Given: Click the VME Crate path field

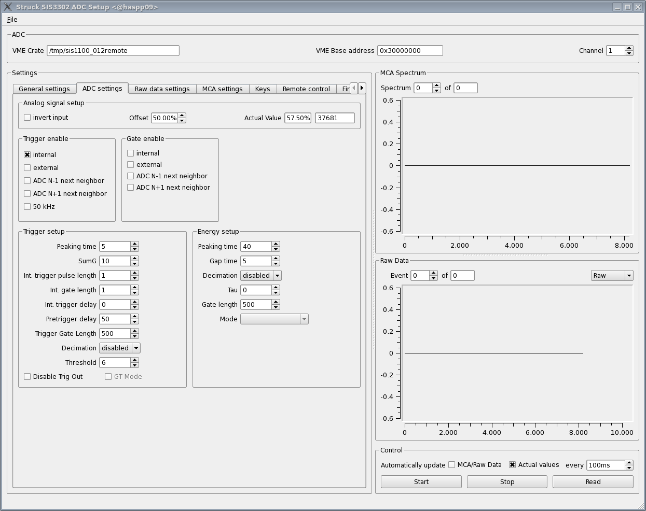Looking at the screenshot, I should 113,51.
